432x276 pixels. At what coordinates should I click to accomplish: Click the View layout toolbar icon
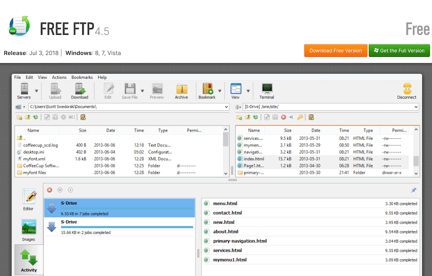[236, 91]
